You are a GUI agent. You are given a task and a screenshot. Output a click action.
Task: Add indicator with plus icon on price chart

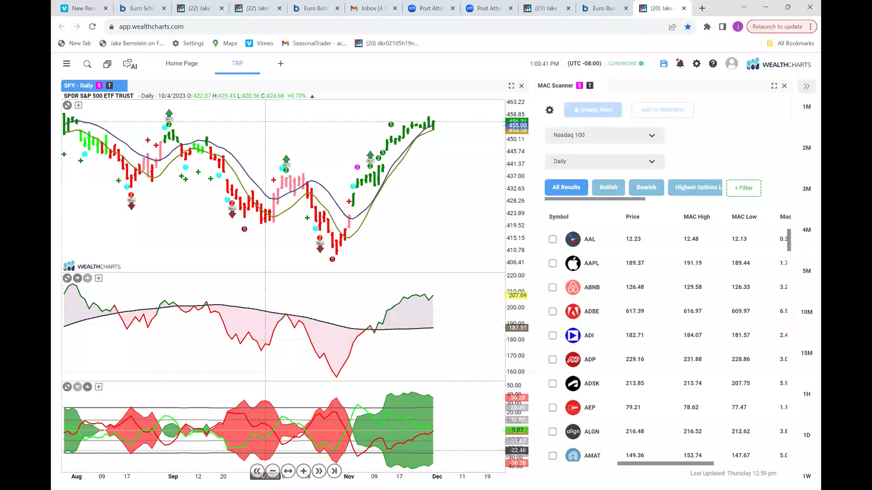click(79, 105)
